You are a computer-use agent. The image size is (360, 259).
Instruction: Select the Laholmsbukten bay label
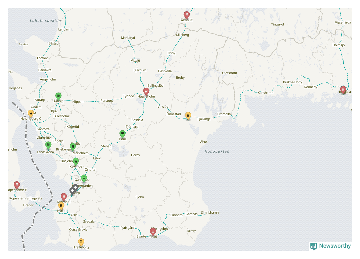tap(45, 21)
